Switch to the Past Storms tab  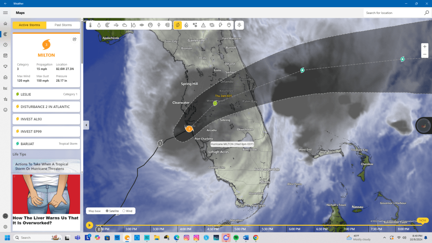click(63, 25)
